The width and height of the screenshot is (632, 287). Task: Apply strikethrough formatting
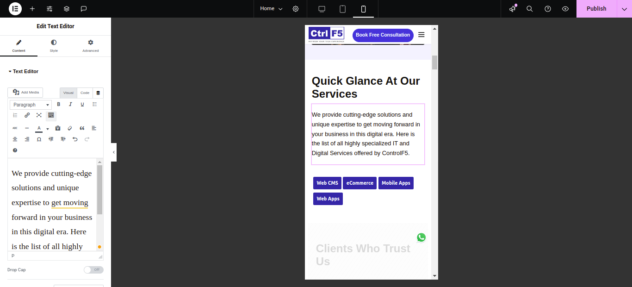[x=15, y=128]
